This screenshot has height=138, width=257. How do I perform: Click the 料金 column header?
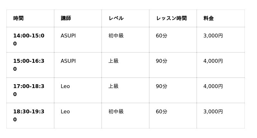tap(208, 18)
